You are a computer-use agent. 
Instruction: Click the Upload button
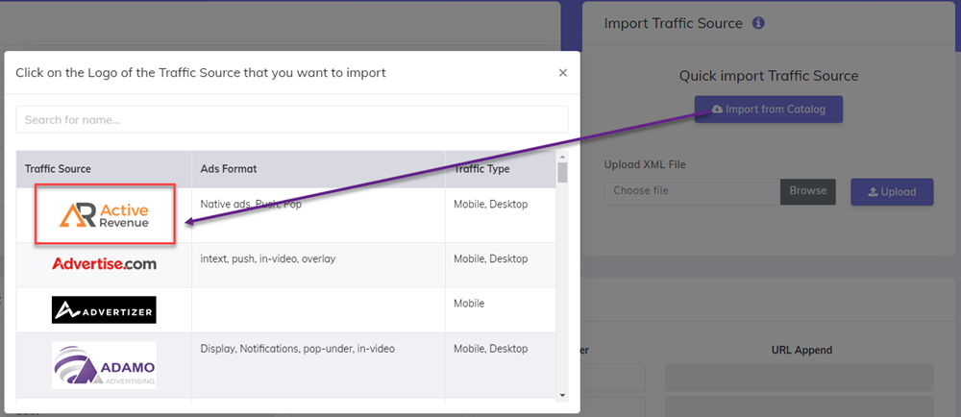(892, 191)
